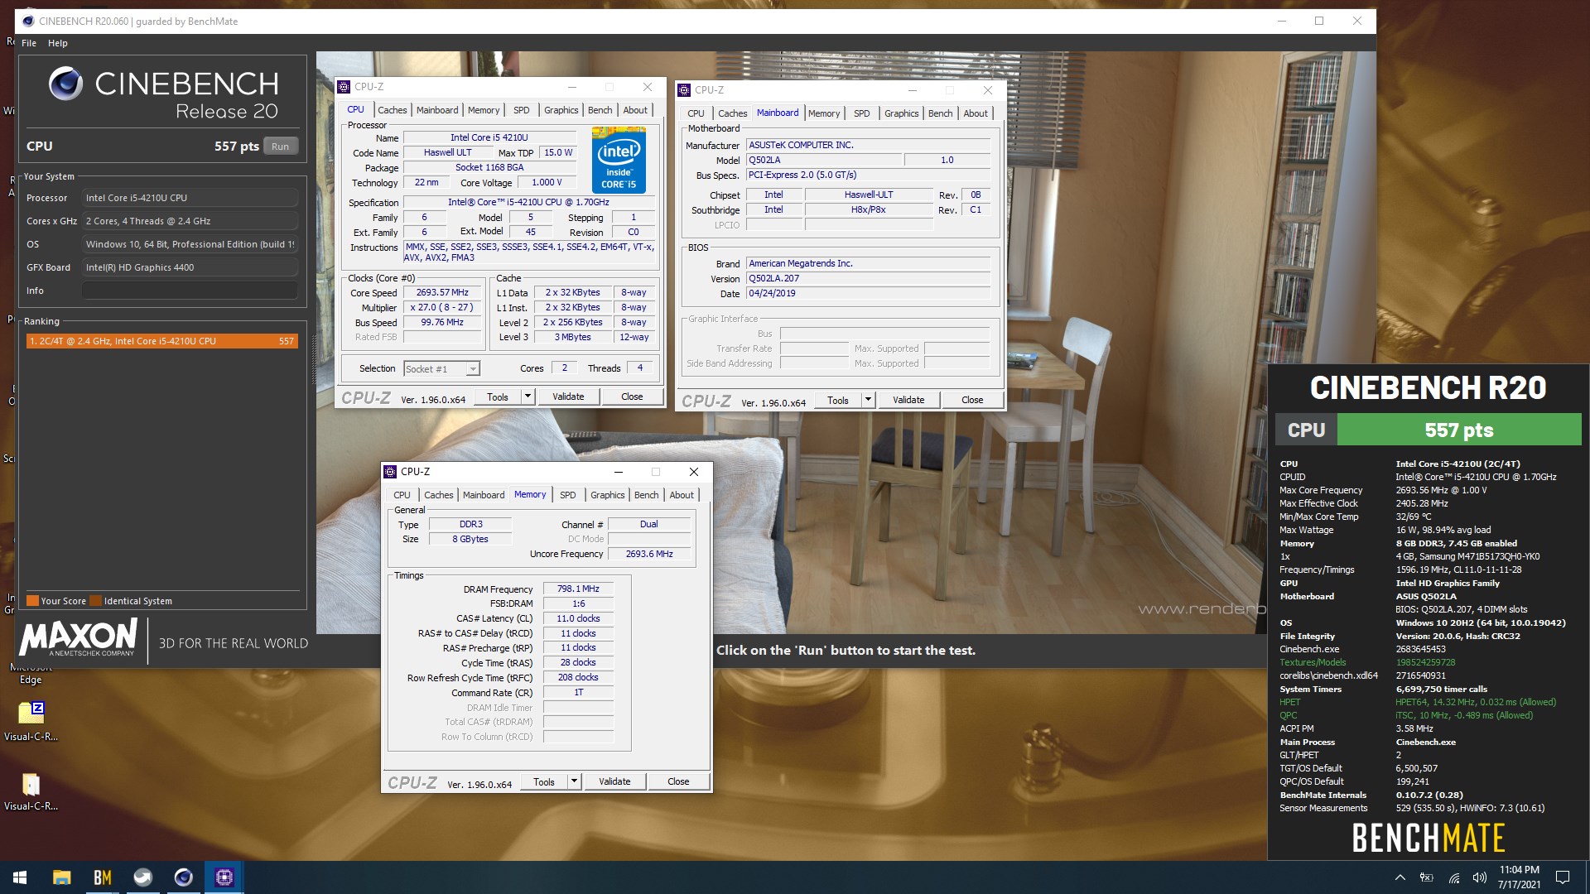Open BenchMate taskbar icon

tap(102, 877)
